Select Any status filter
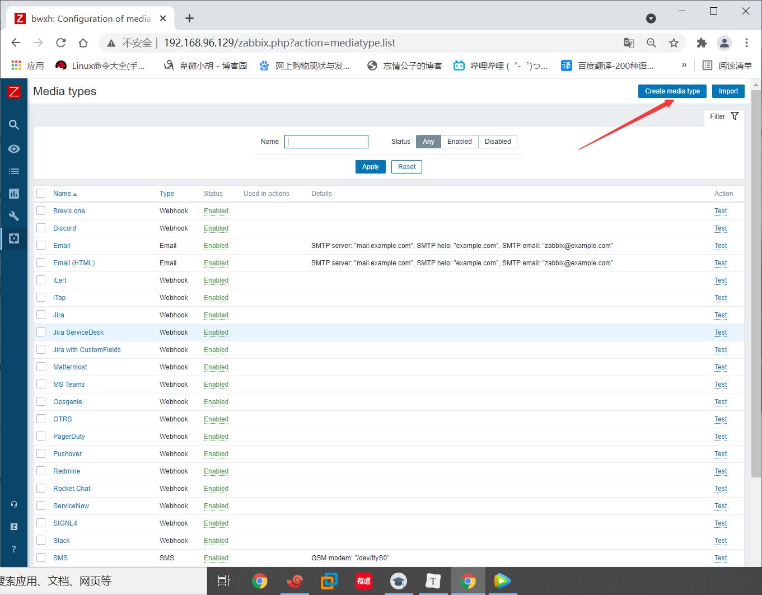Screen dimensions: 762x595 [428, 142]
